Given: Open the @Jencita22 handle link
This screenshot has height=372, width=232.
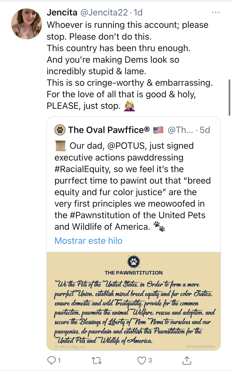Looking at the screenshot, I should (104, 13).
